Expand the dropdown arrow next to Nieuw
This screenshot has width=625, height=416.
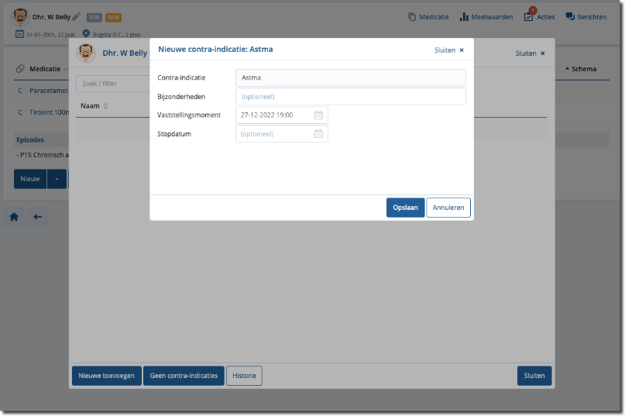pos(57,178)
